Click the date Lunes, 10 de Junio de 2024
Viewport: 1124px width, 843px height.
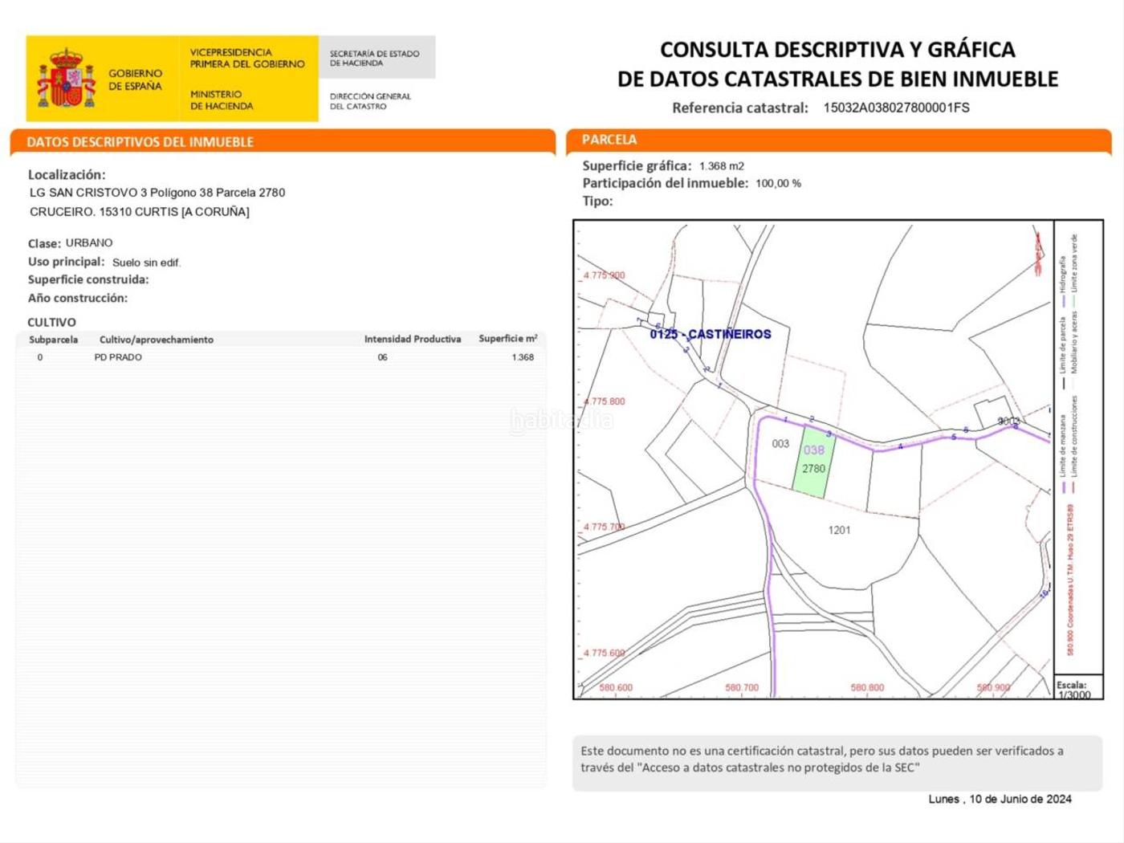tap(1000, 799)
